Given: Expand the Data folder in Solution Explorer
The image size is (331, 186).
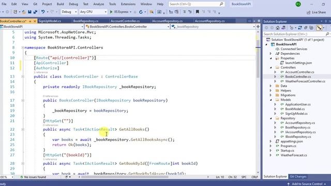Looking at the screenshot, I should click(271, 86).
